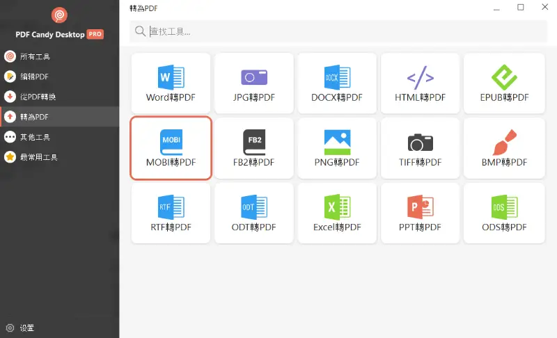Viewport: 557px width, 338px height.
Task: Select 所有工具 in the sidebar
Action: (x=60, y=56)
